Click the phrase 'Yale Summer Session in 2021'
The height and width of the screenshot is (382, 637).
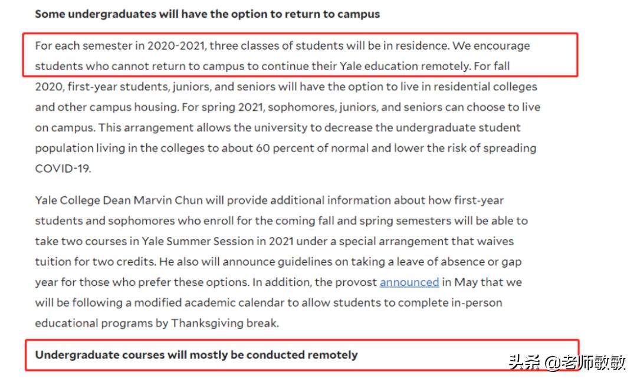217,241
